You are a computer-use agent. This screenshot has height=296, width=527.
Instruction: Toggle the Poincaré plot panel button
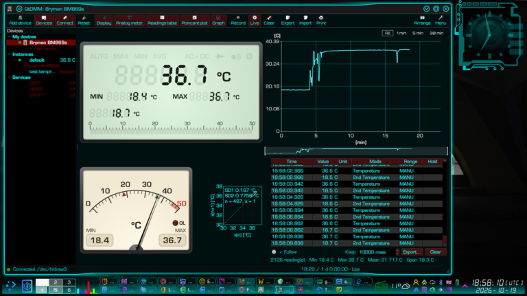pyautogui.click(x=194, y=20)
